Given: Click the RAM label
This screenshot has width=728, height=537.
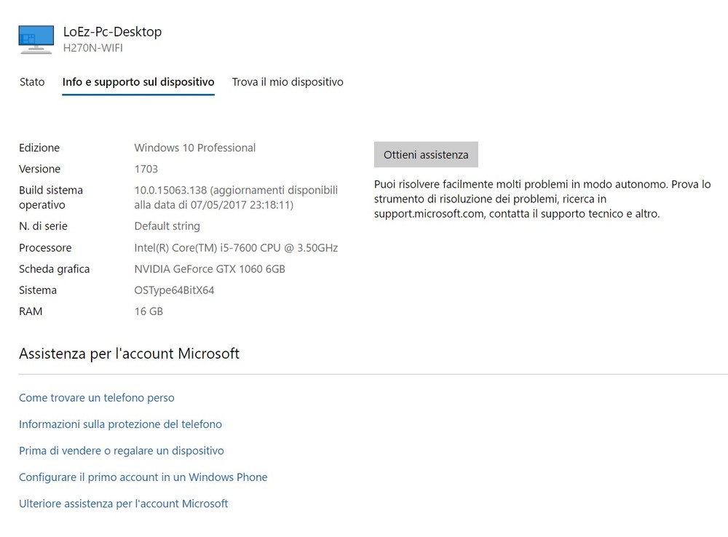Looking at the screenshot, I should coord(31,311).
